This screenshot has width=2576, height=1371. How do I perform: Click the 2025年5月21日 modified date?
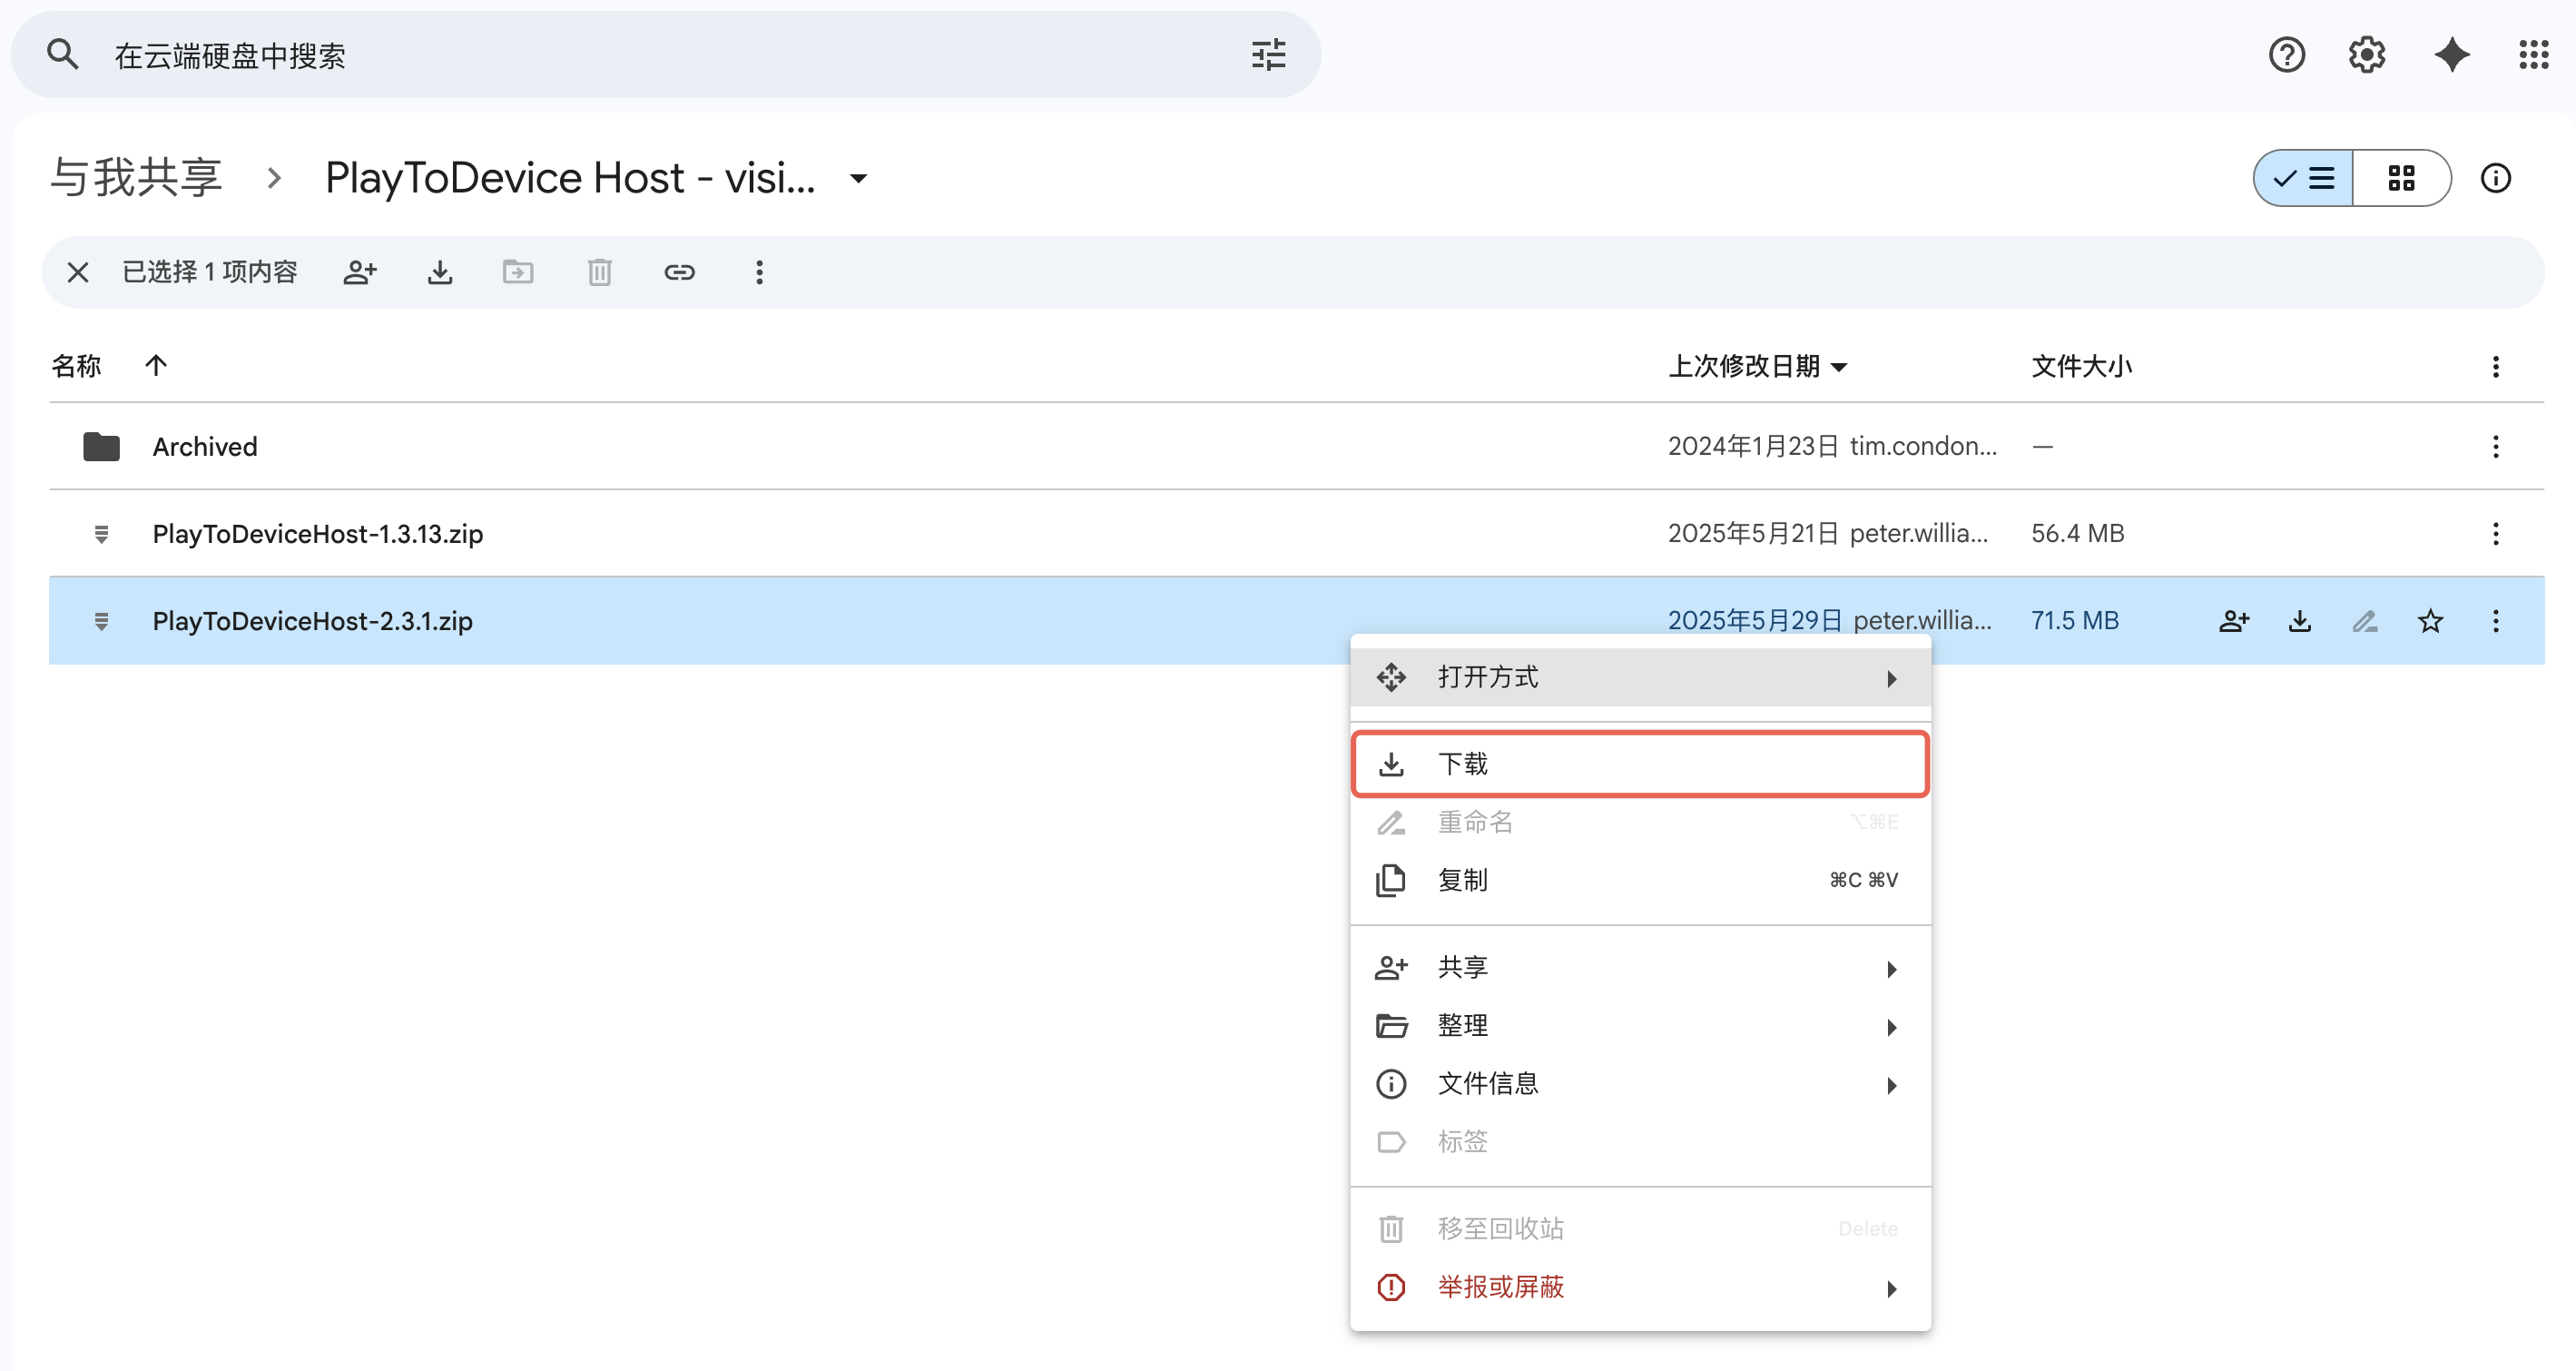click(1752, 533)
